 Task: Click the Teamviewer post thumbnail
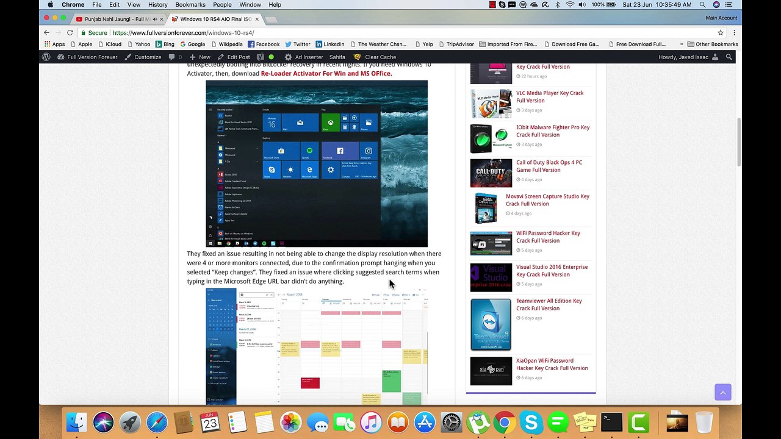[491, 324]
